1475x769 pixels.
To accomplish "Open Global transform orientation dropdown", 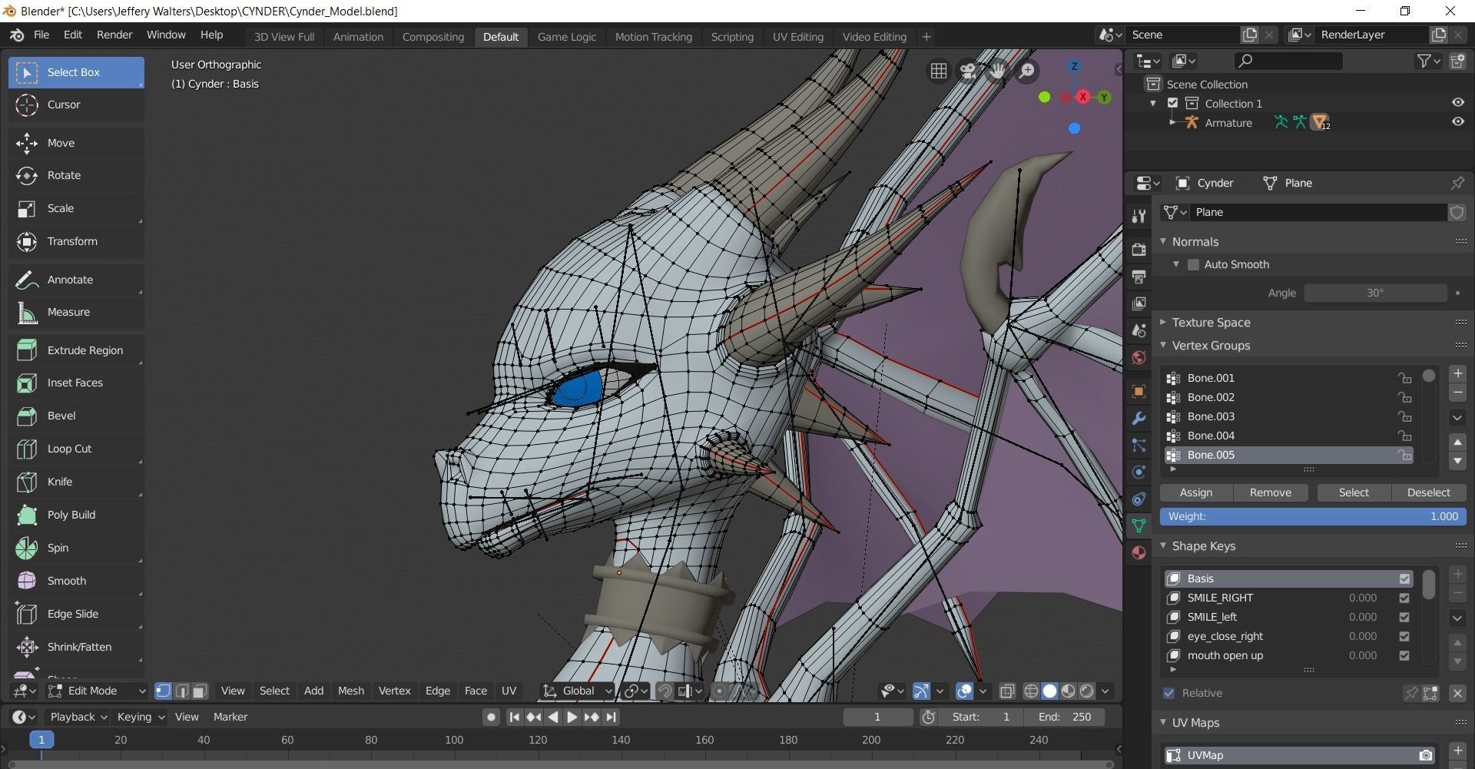I will point(578,691).
